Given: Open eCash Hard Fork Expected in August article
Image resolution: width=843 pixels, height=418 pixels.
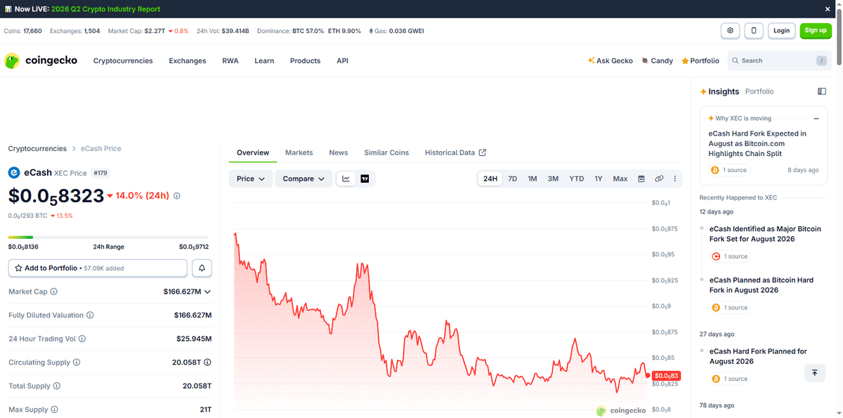Looking at the screenshot, I should [x=757, y=143].
